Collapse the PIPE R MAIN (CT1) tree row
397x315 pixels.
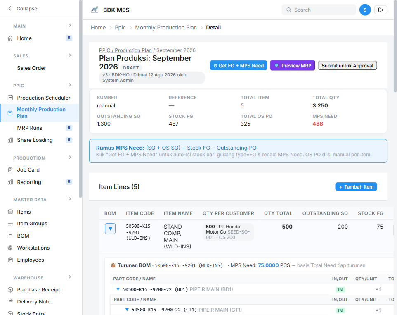(127, 310)
